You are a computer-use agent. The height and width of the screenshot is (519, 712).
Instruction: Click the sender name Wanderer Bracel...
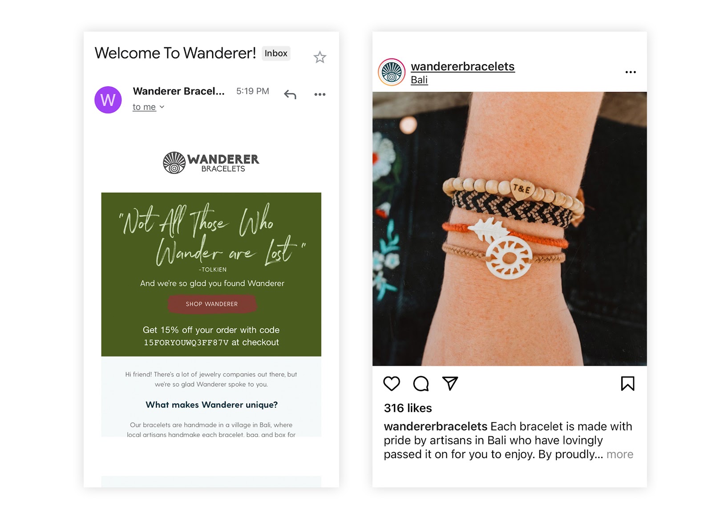(x=178, y=91)
